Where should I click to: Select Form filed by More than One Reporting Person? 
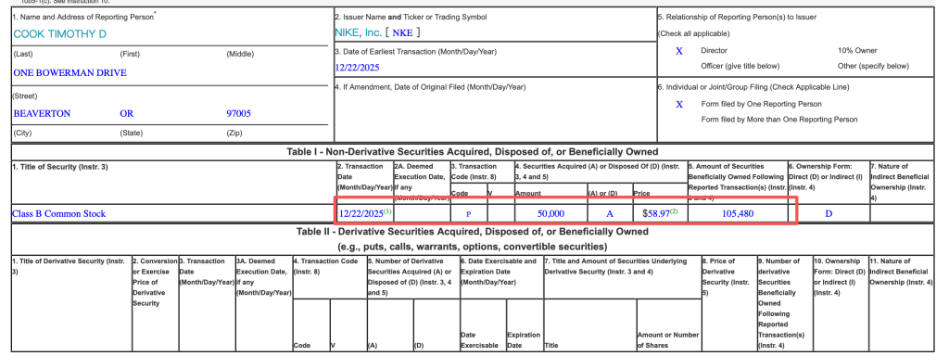point(778,120)
